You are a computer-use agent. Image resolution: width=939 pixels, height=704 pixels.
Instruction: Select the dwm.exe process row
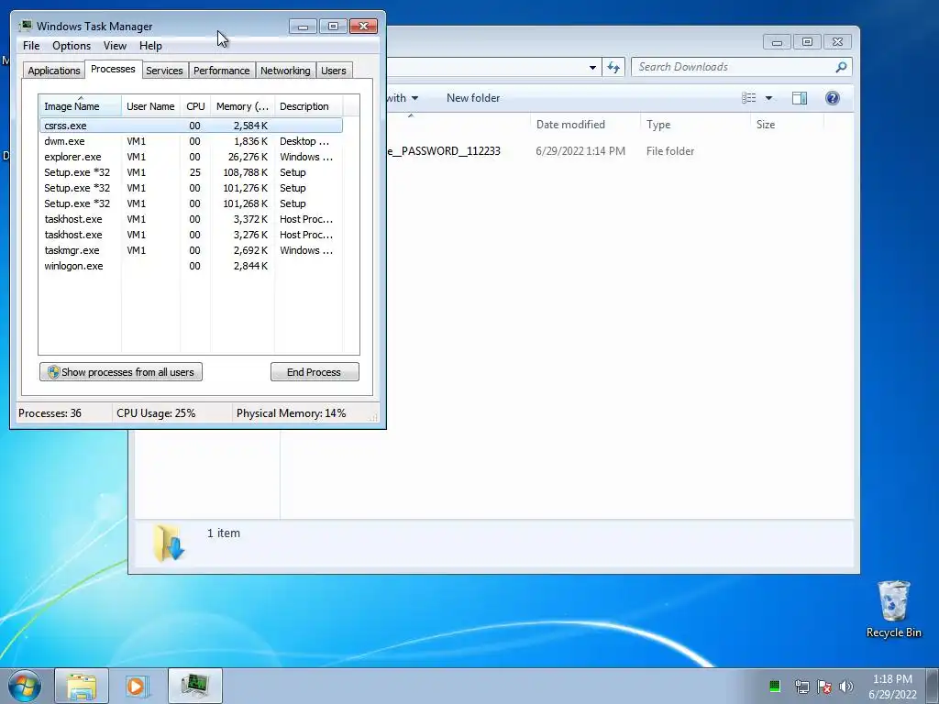[191, 141]
